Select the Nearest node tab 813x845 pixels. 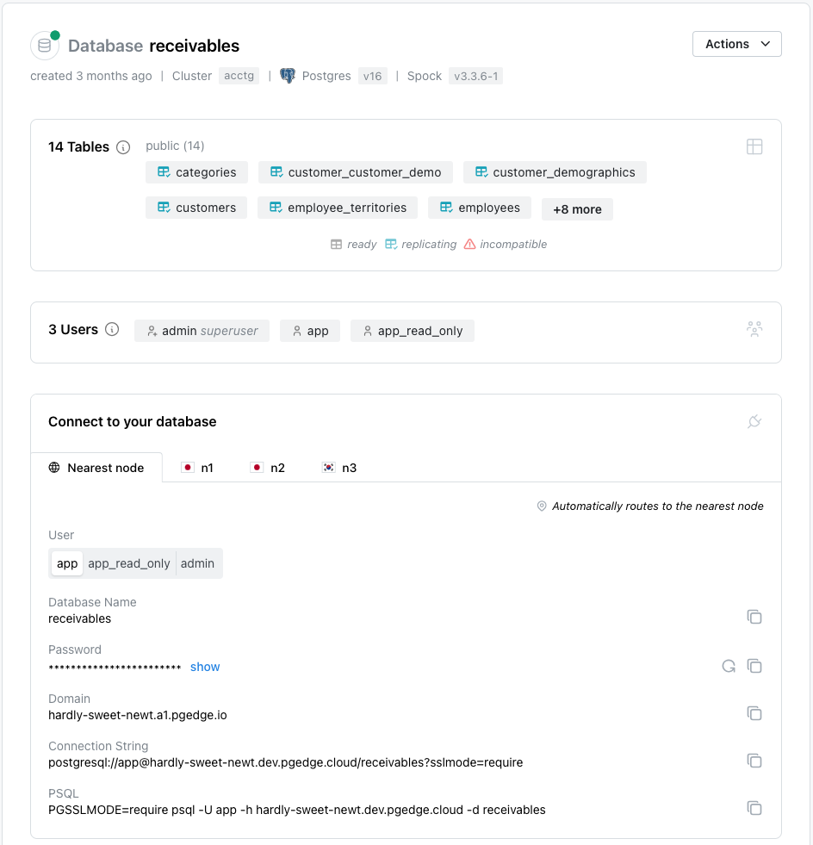pos(96,467)
